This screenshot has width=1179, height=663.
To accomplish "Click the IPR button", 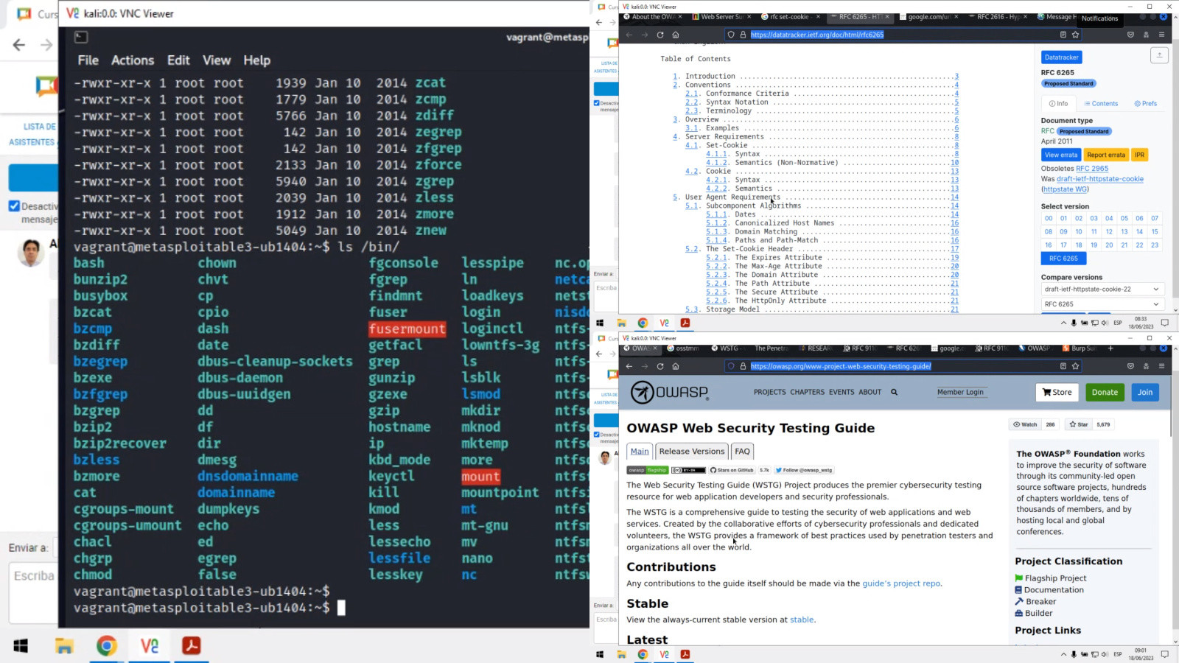I will 1139,155.
